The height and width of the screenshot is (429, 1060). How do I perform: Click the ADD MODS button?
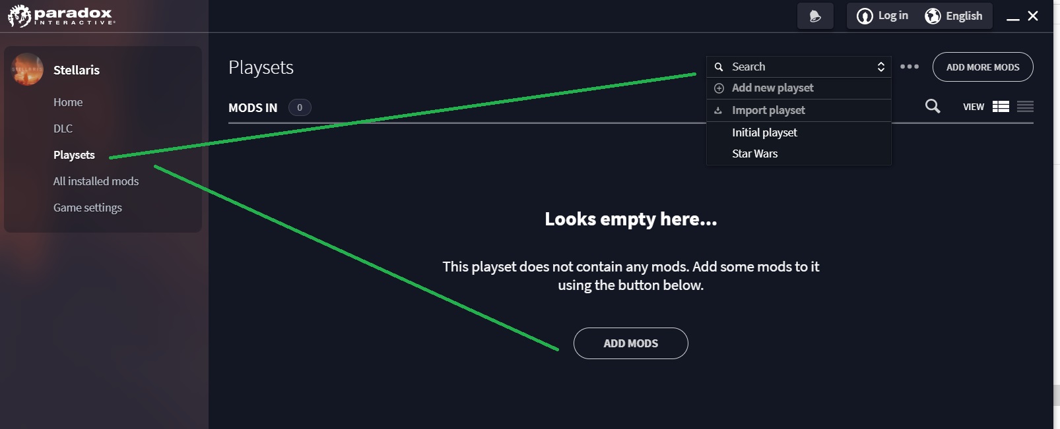tap(631, 343)
